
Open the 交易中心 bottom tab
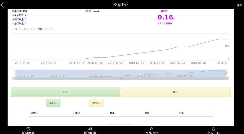click(x=152, y=131)
